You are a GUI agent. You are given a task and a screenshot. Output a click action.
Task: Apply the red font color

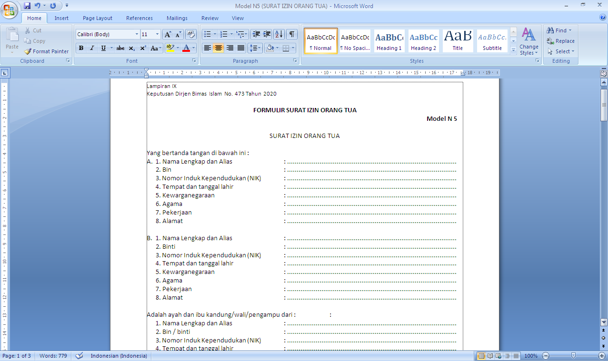186,48
